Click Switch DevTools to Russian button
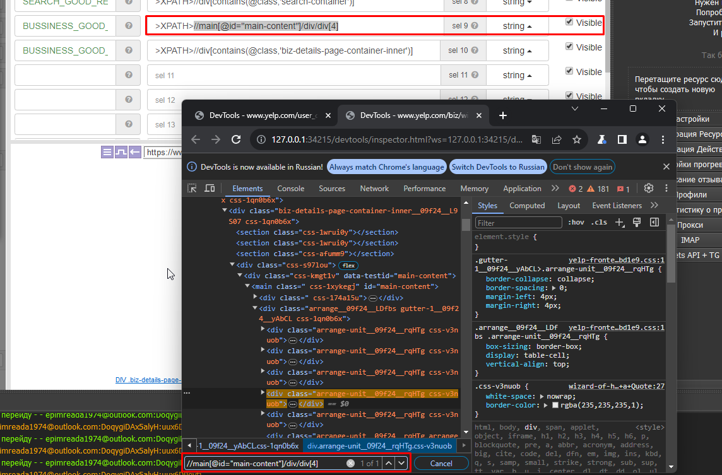The width and height of the screenshot is (722, 475). coord(498,167)
